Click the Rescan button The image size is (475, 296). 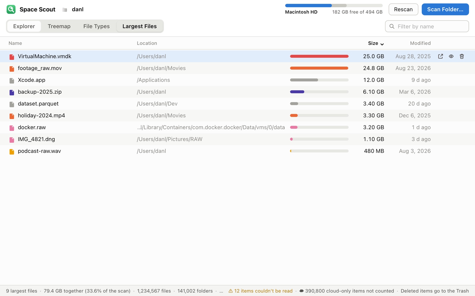point(403,9)
